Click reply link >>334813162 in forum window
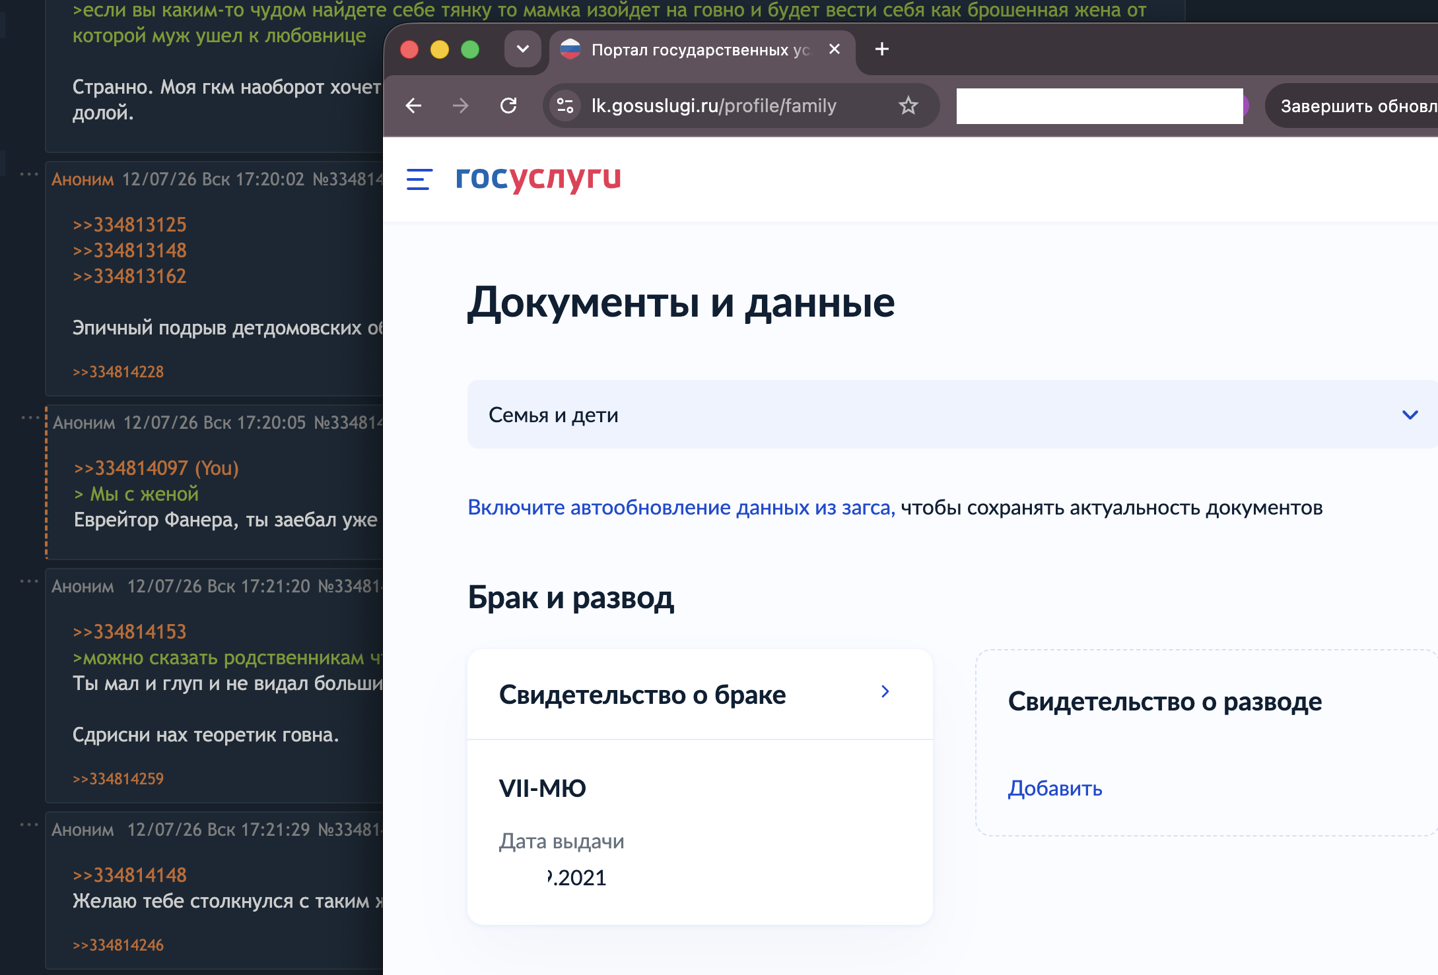This screenshot has width=1438, height=975. click(129, 276)
